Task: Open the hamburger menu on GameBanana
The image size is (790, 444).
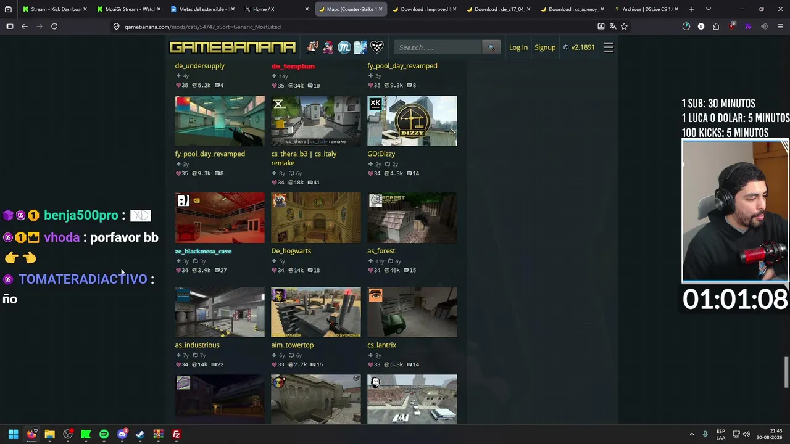Action: click(609, 47)
